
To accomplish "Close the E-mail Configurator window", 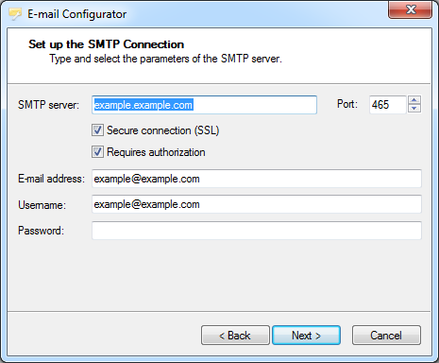I will click(x=410, y=9).
